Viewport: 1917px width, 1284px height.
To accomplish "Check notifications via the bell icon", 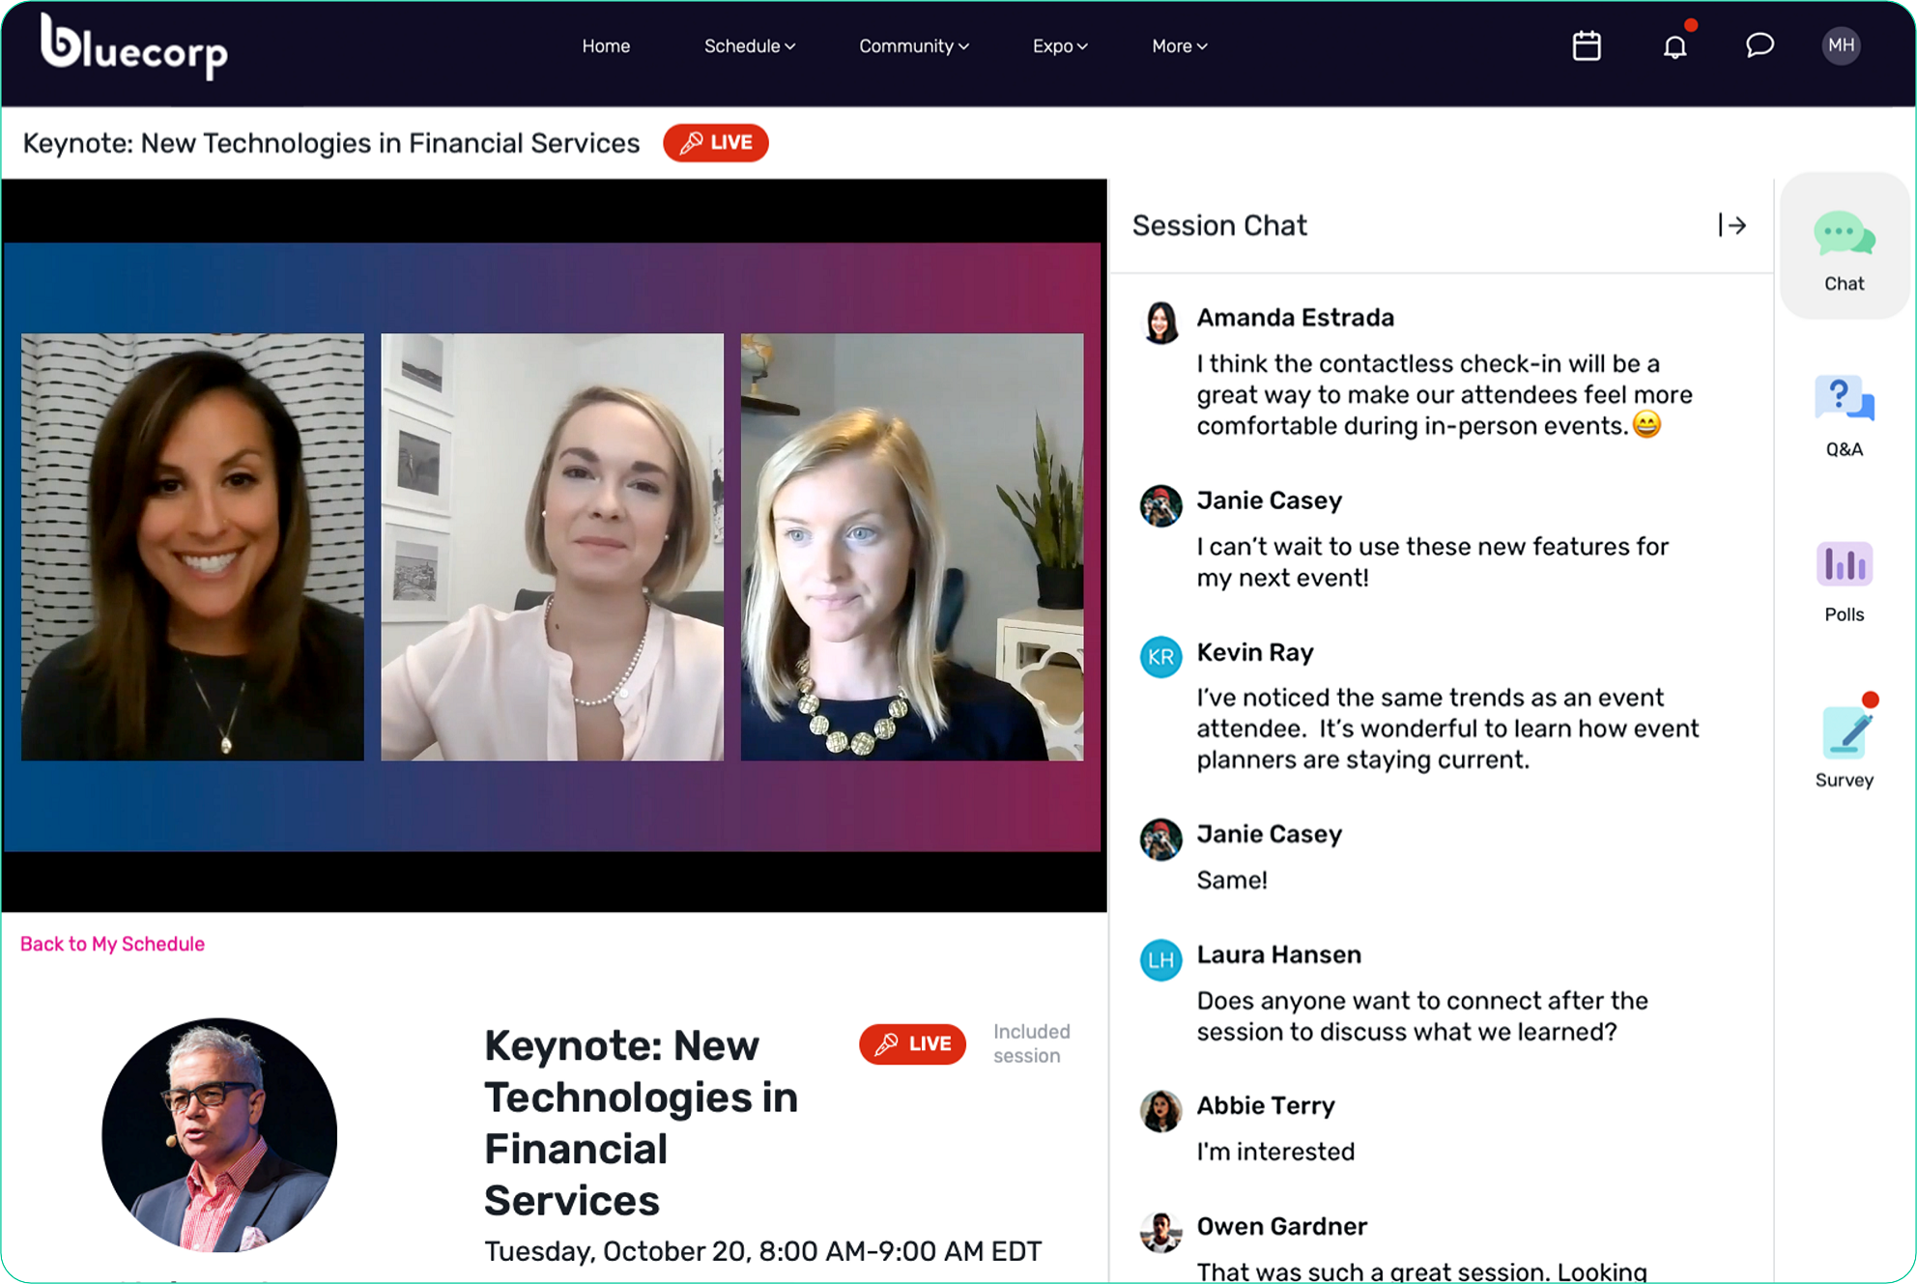I will [1674, 45].
